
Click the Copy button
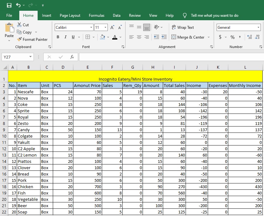[24, 32]
